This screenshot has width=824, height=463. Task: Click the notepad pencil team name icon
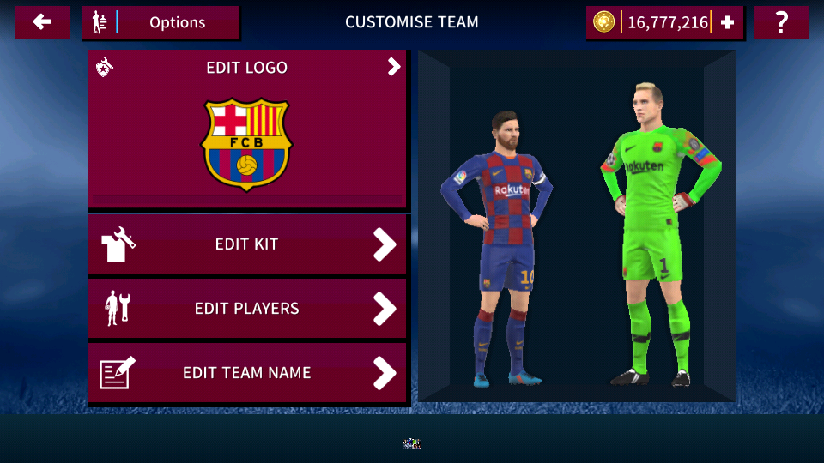point(118,373)
